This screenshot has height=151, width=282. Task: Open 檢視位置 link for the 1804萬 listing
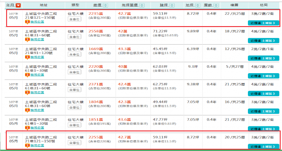pos(37,110)
